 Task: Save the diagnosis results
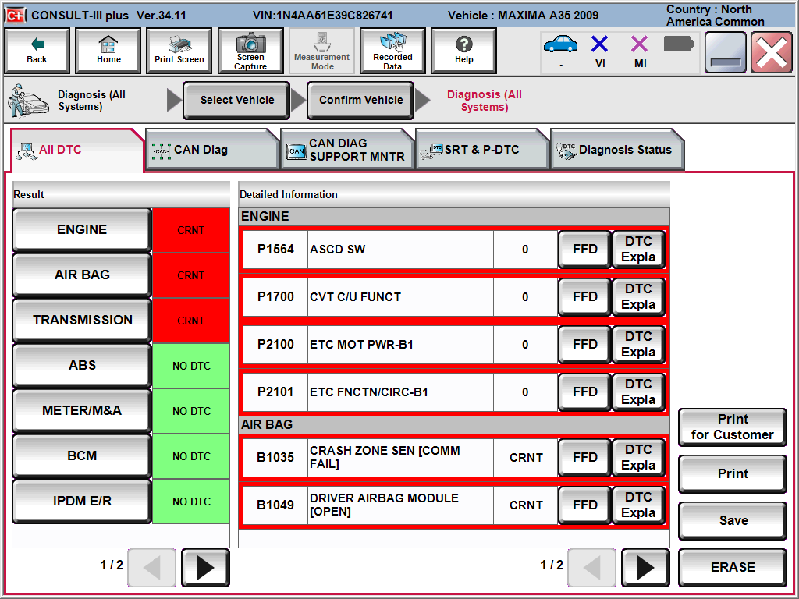pos(733,520)
